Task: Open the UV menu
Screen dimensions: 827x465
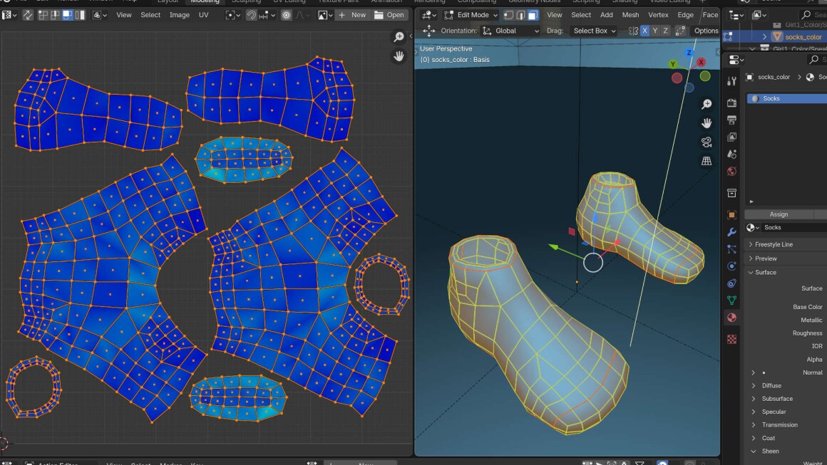Action: tap(204, 15)
